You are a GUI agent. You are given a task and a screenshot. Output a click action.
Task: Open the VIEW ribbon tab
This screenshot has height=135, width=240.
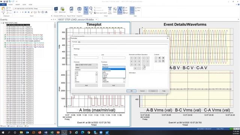30,4
